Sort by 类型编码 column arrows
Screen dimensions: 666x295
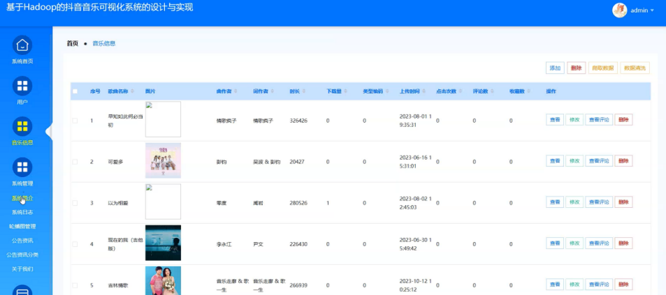click(x=386, y=91)
